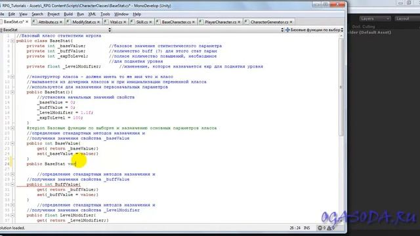Click the file icon on BaseCharacter.cs tab
420x236 pixels.
(x=158, y=22)
